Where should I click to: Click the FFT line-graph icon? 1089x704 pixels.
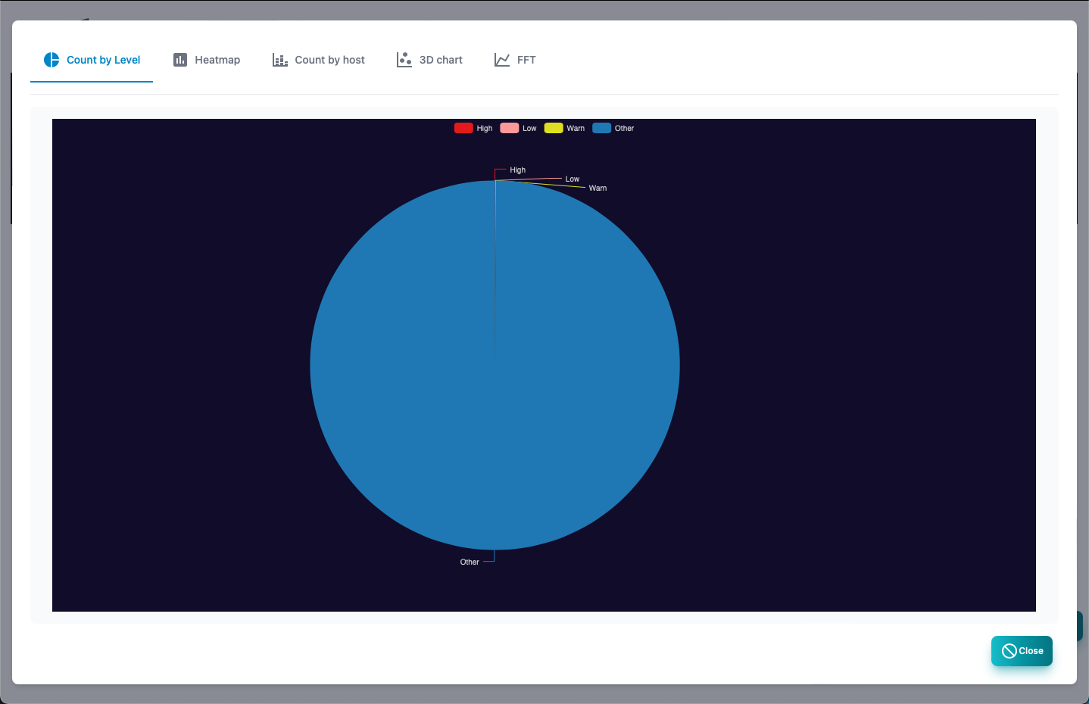(x=502, y=60)
